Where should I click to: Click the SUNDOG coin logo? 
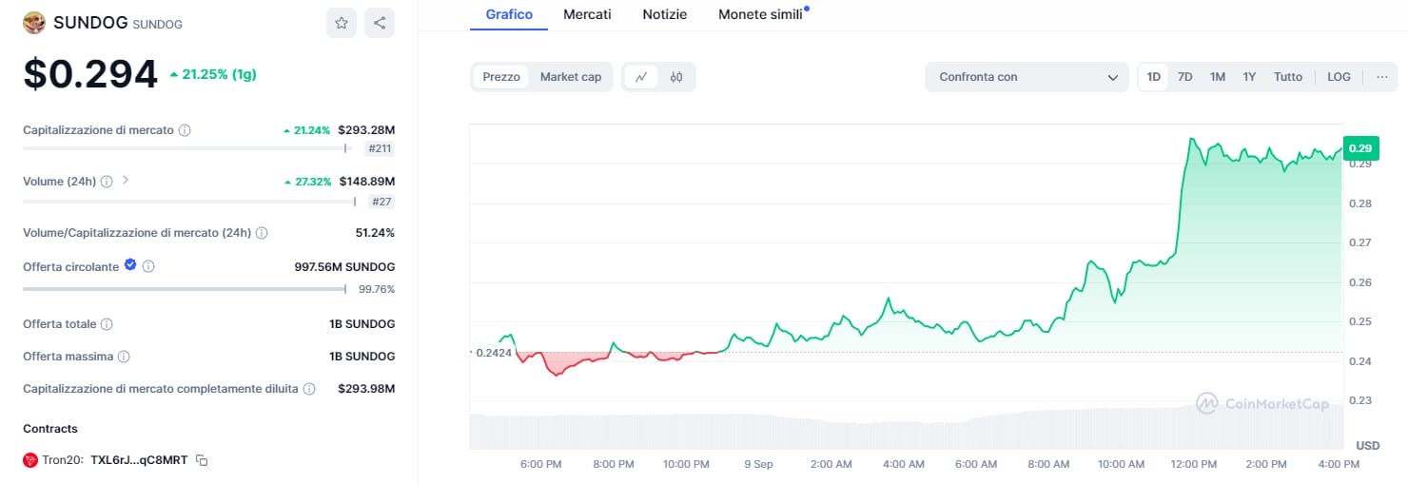pos(34,23)
